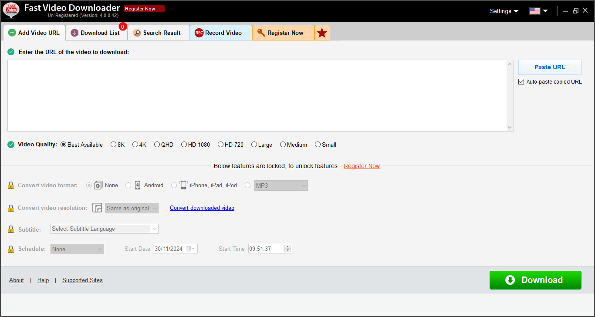Viewport: 595px width, 317px height.
Task: Open the Supported Sites link
Action: 82,280
